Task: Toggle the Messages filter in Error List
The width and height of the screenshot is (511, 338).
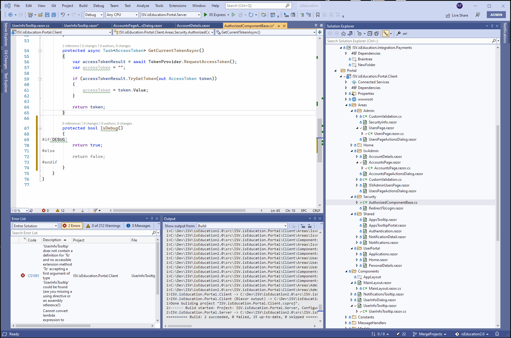Action: 138,225
